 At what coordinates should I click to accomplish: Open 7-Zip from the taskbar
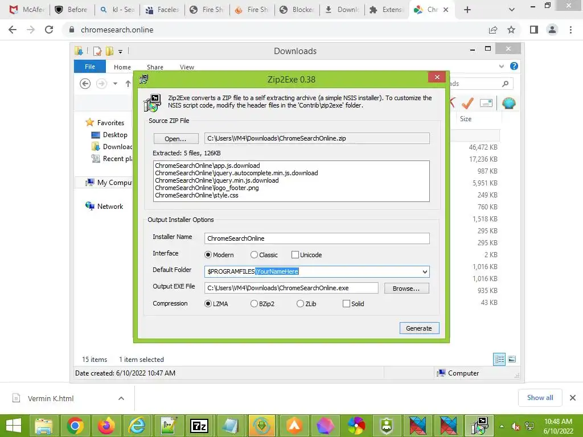(199, 426)
